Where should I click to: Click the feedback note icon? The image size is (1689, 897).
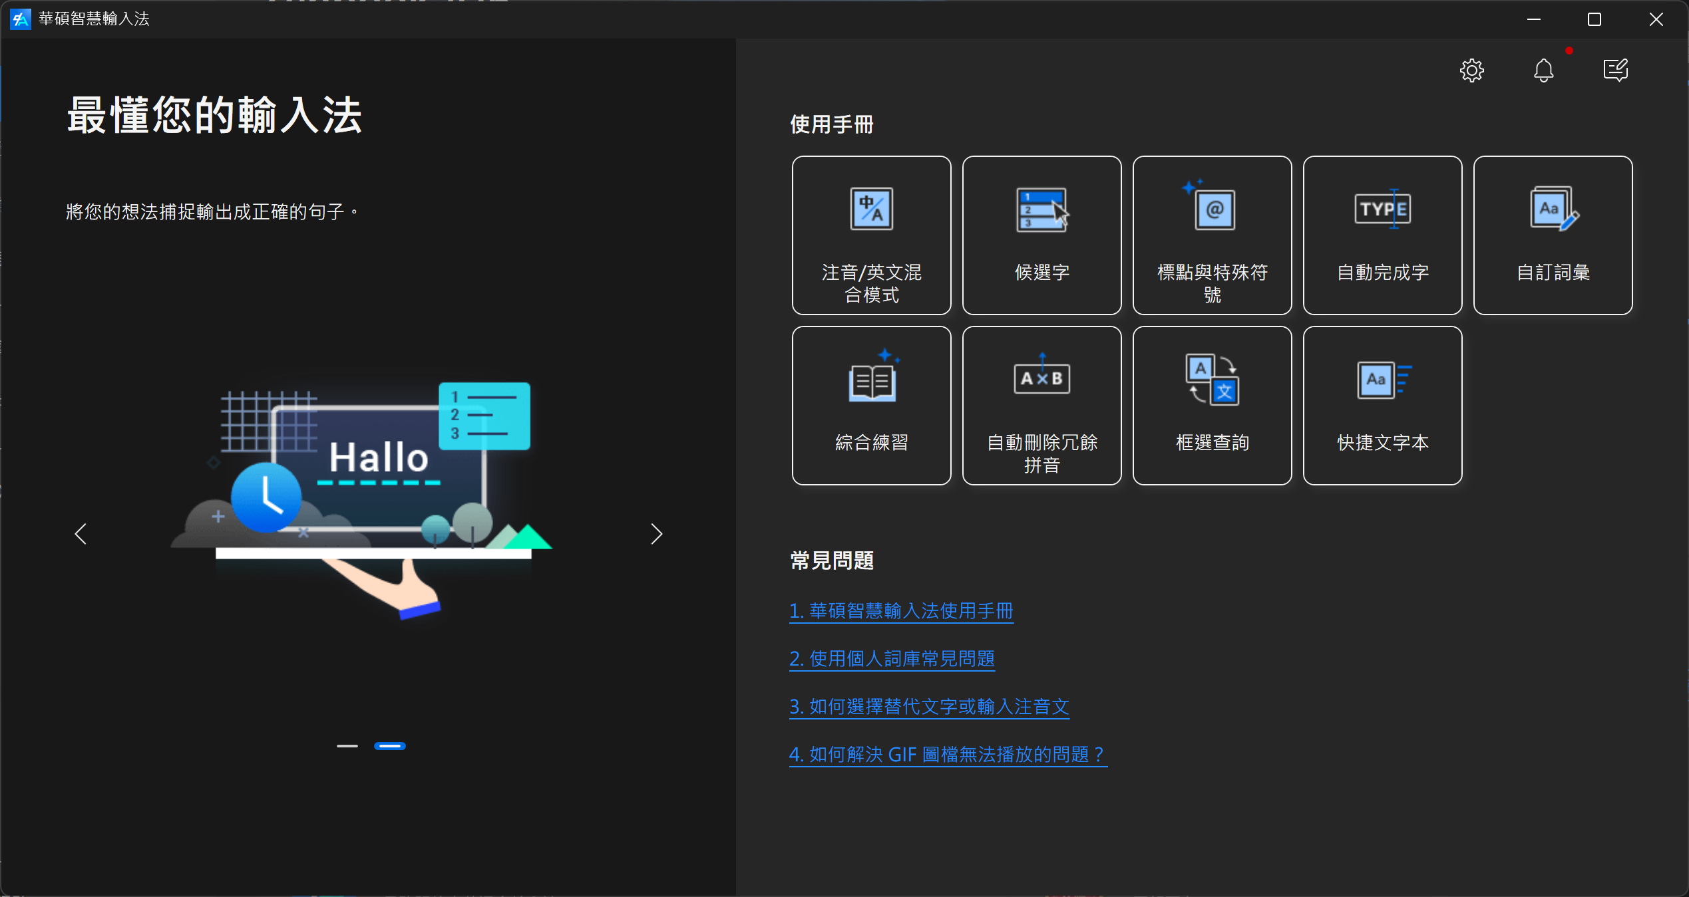point(1615,70)
